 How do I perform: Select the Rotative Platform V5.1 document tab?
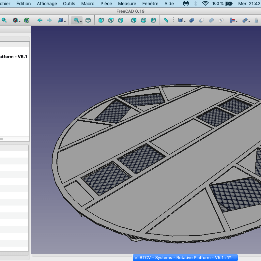[x=185, y=258]
